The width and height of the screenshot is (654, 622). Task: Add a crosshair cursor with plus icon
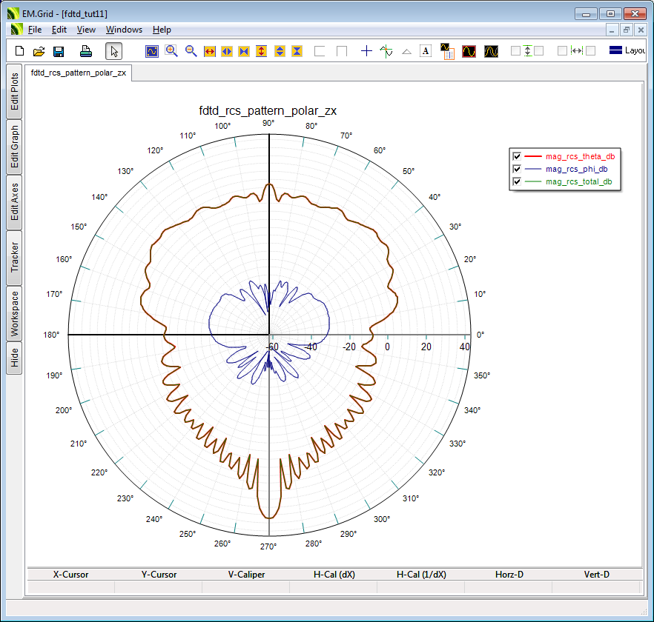[x=366, y=51]
